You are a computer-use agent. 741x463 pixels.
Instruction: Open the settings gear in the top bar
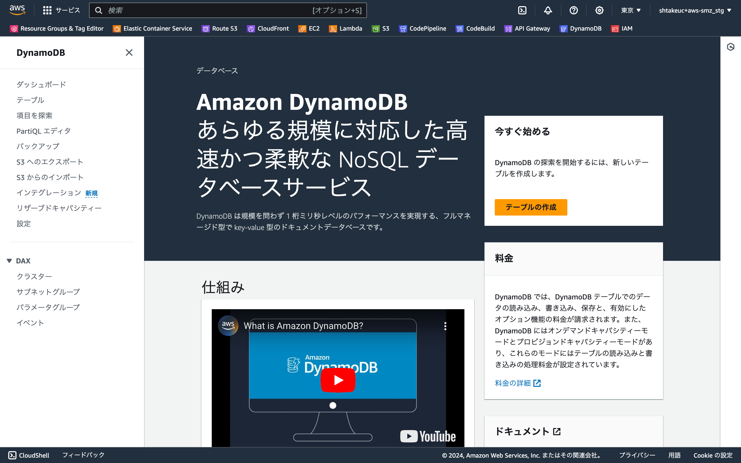coord(599,10)
